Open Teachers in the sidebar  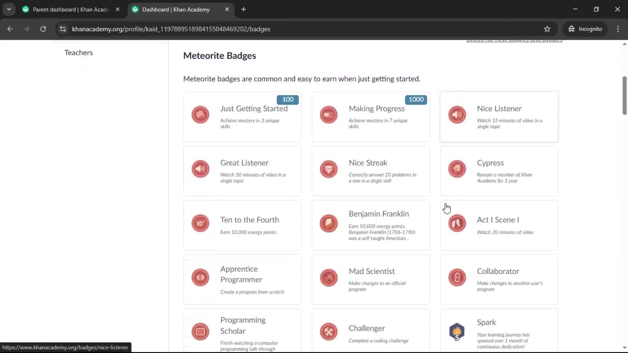tap(78, 53)
